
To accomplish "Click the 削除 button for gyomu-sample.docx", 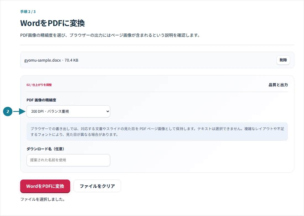I will coord(283,60).
